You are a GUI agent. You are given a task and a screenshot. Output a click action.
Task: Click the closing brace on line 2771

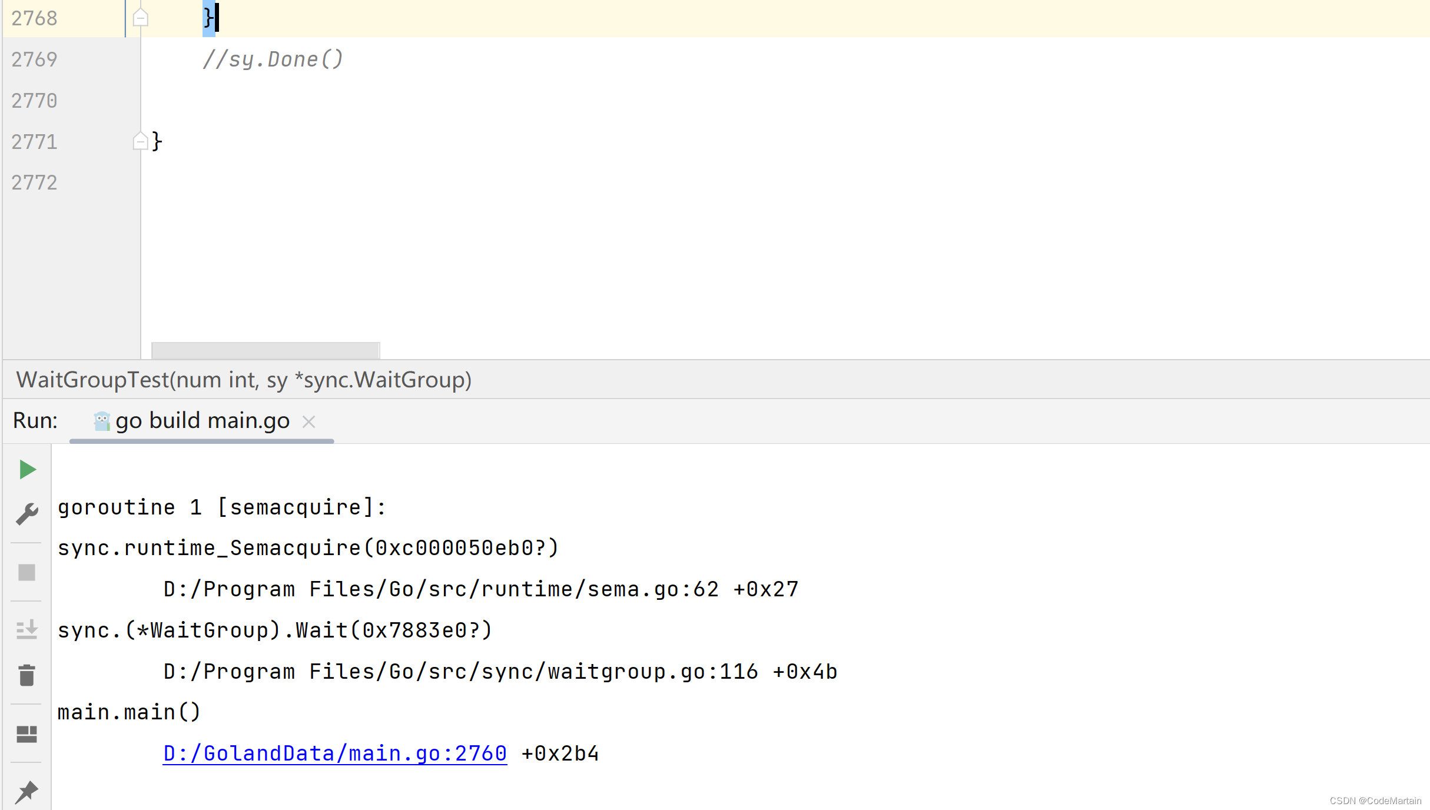(157, 141)
